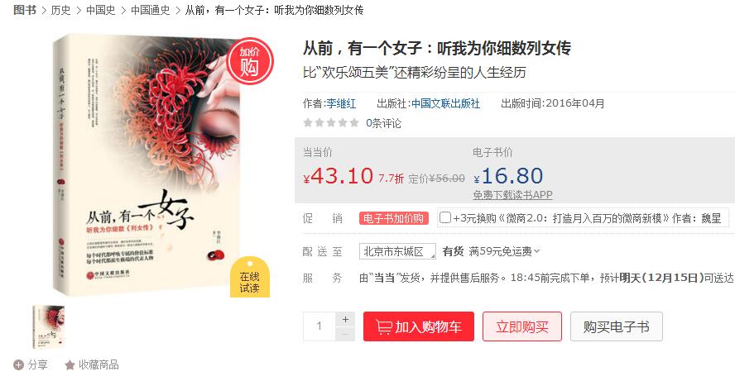The height and width of the screenshot is (381, 735).
Task: Click 免费下载读书APP link
Action: (513, 195)
